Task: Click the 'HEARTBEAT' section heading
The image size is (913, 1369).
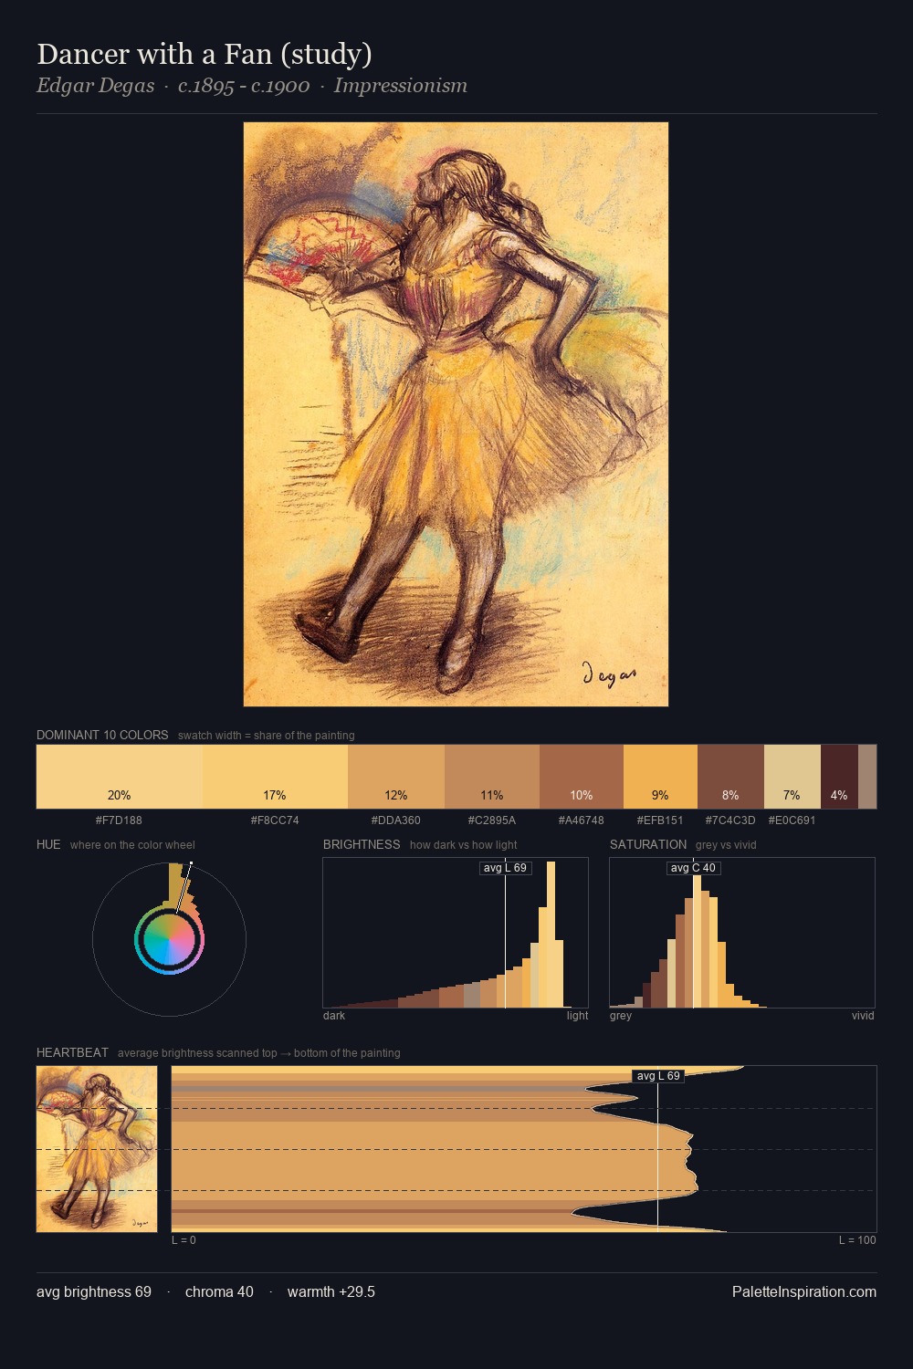Action: point(72,1052)
